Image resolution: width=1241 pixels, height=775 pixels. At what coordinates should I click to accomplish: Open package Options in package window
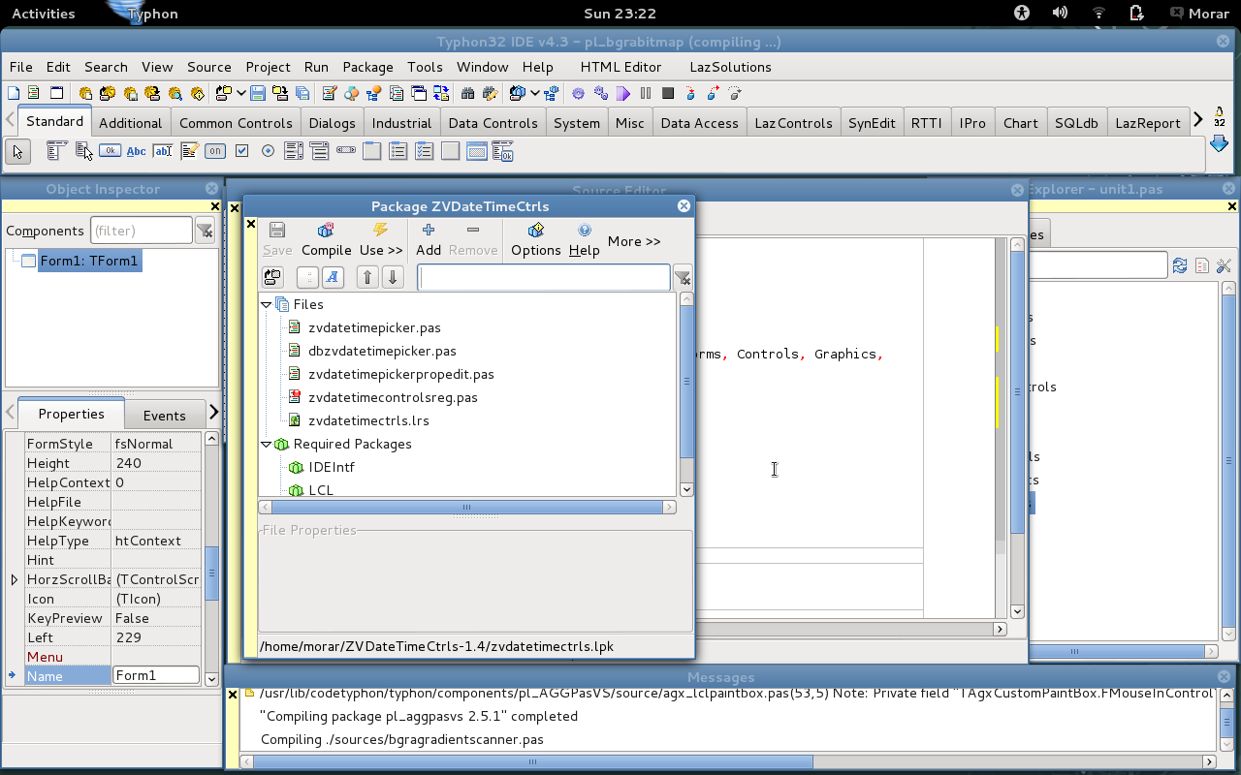pyautogui.click(x=536, y=239)
